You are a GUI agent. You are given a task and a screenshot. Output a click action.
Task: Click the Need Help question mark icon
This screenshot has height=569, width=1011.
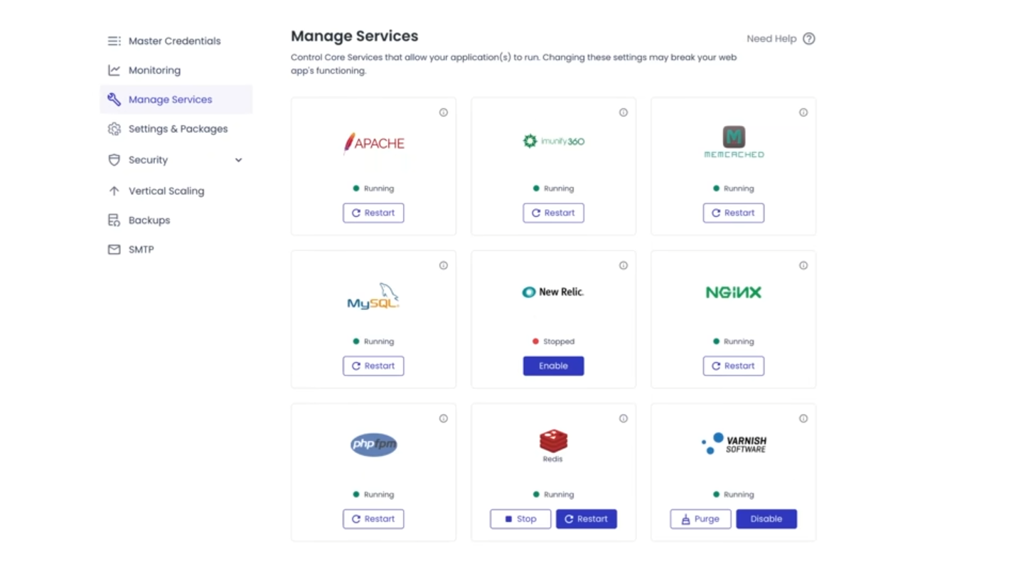coord(809,39)
